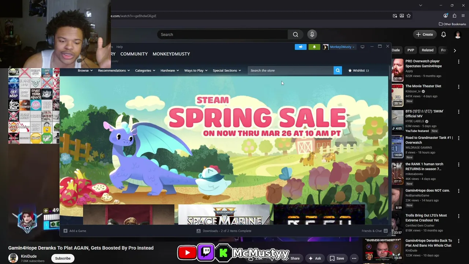The height and width of the screenshot is (264, 469).
Task: Expand the Steam Categories dropdown
Action: tap(145, 70)
